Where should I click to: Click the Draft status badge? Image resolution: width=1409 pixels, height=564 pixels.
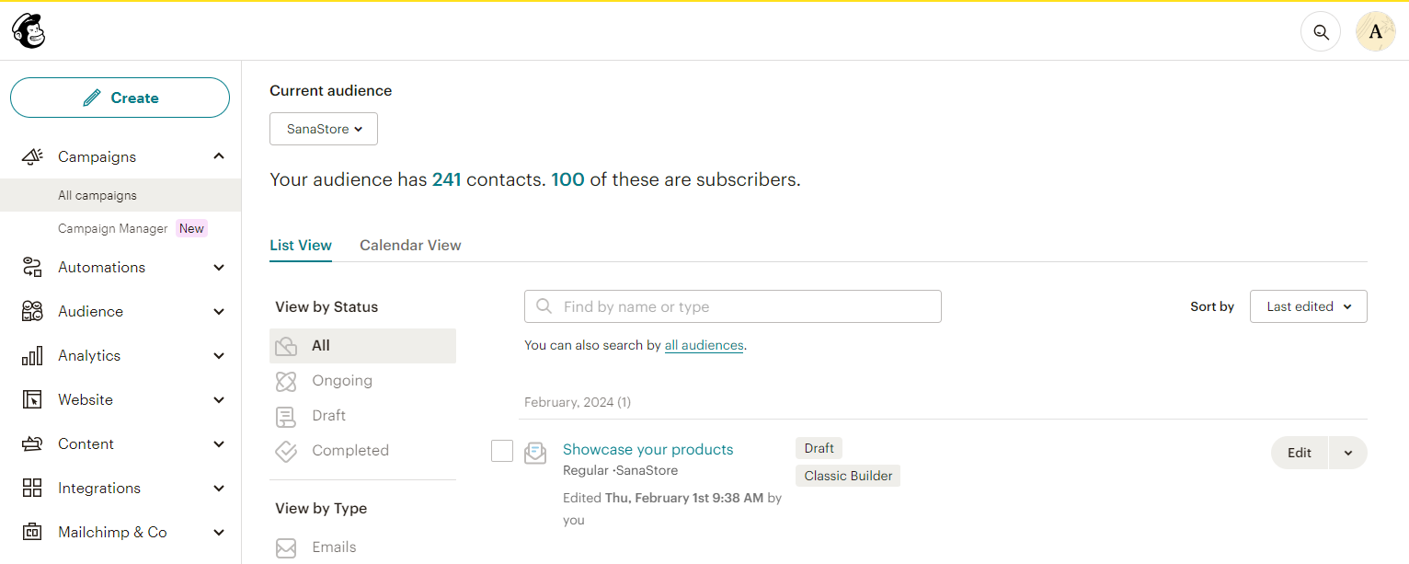[819, 448]
